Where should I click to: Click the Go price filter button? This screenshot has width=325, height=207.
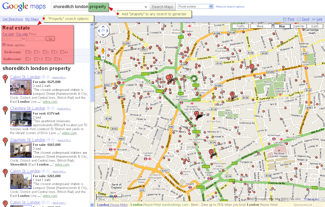point(50,39)
